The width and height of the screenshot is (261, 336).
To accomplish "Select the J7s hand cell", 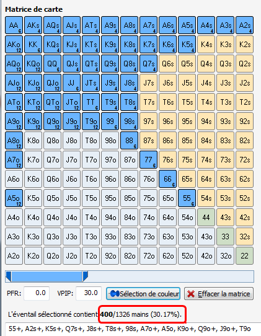I will [149, 83].
